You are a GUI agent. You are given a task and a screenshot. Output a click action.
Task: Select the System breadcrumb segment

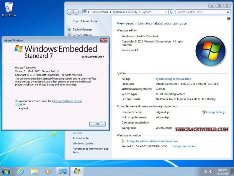tap(147, 12)
